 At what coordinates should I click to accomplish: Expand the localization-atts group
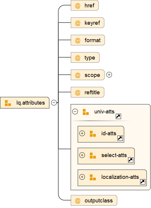click(x=82, y=177)
